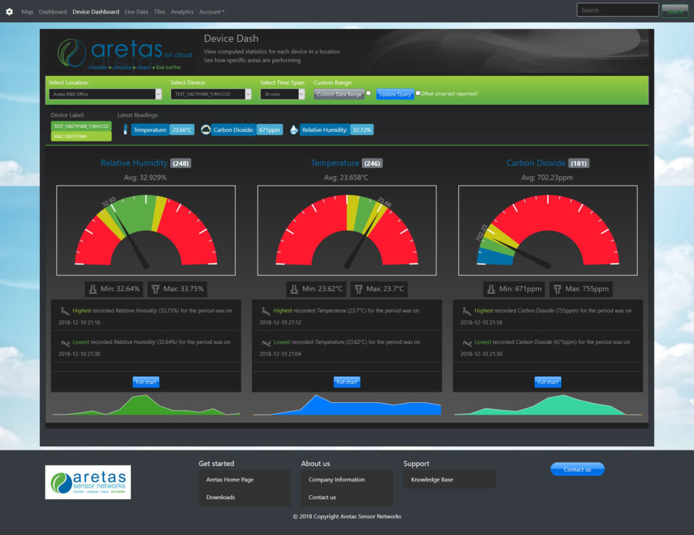Focus the Search input field

[x=618, y=10]
